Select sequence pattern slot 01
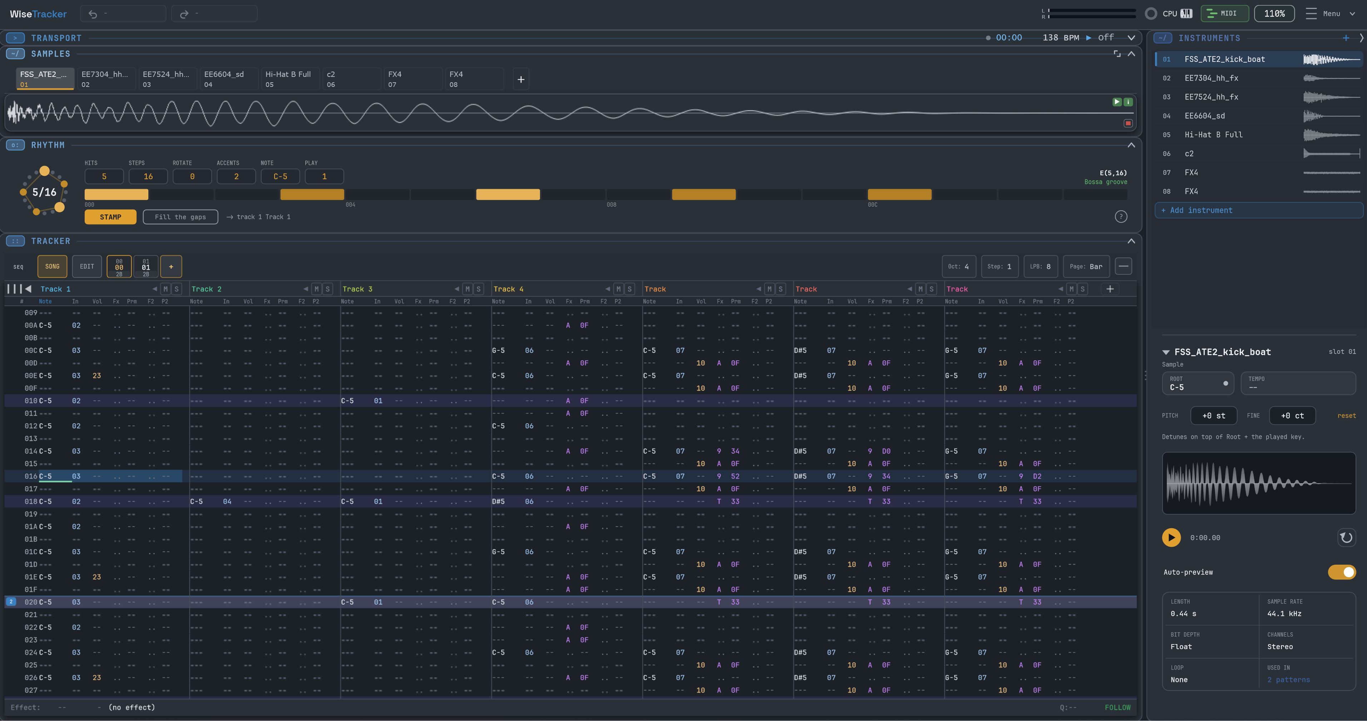This screenshot has height=721, width=1367. [145, 267]
